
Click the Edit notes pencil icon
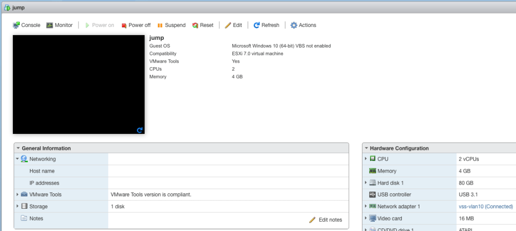pos(312,220)
